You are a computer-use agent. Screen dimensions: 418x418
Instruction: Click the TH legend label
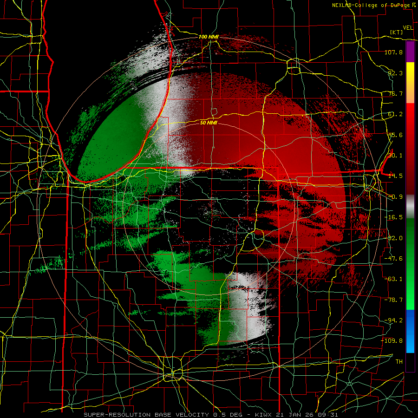(399, 362)
